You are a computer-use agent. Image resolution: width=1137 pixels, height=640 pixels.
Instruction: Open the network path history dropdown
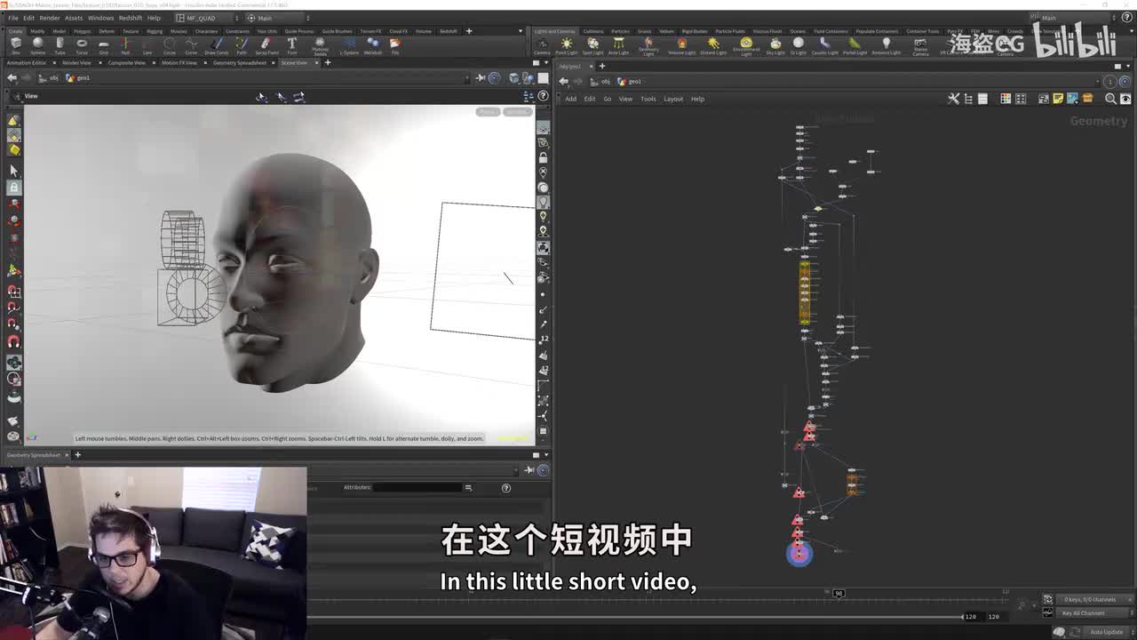[x=1097, y=81]
